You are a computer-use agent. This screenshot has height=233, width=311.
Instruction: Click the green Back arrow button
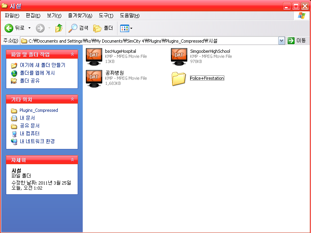[x=9, y=28]
